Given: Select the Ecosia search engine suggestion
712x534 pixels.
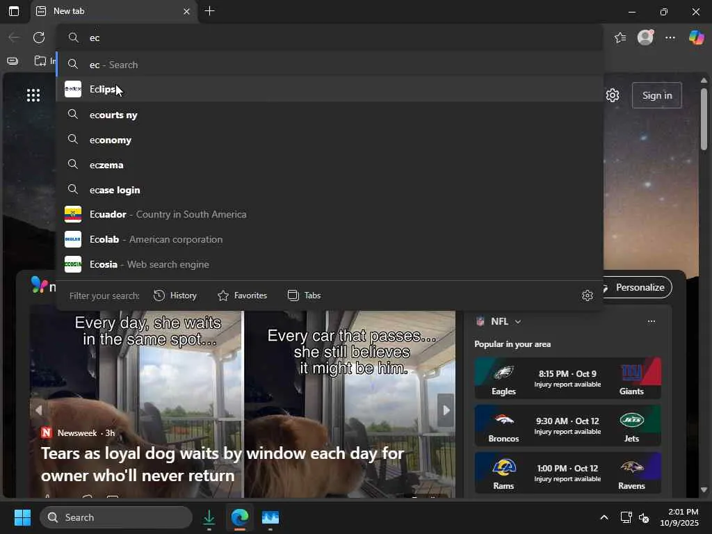Looking at the screenshot, I should (x=330, y=264).
